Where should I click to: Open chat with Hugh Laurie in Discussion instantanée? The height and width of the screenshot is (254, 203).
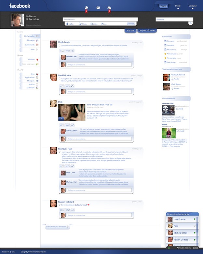(181, 219)
